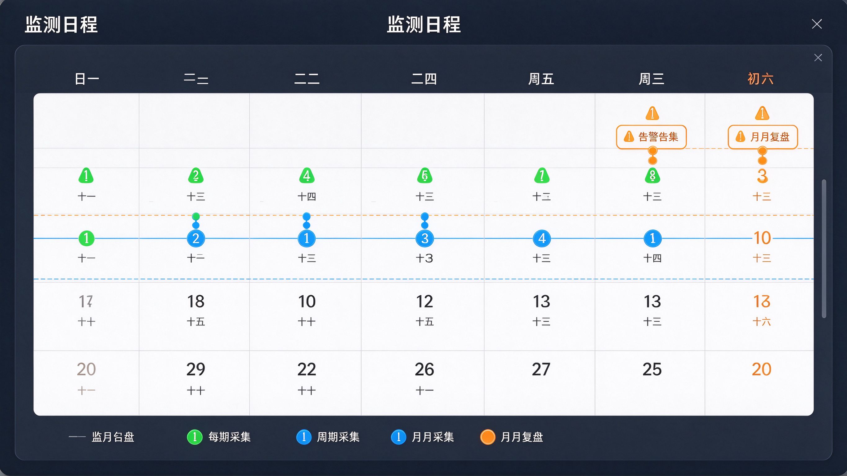The width and height of the screenshot is (847, 476).
Task: Click orange warning icon above 月月复盘 tag
Action: (762, 113)
